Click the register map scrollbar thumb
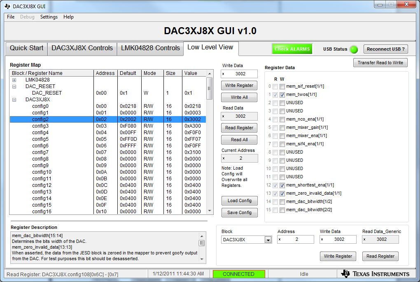Image resolution: width=420 pixels, height=282 pixels. [x=210, y=89]
